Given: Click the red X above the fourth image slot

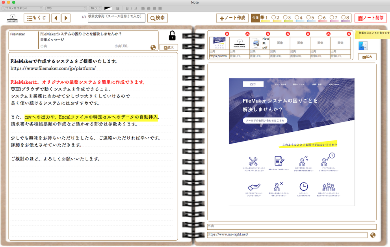Looking at the screenshot, I should 288,34.
